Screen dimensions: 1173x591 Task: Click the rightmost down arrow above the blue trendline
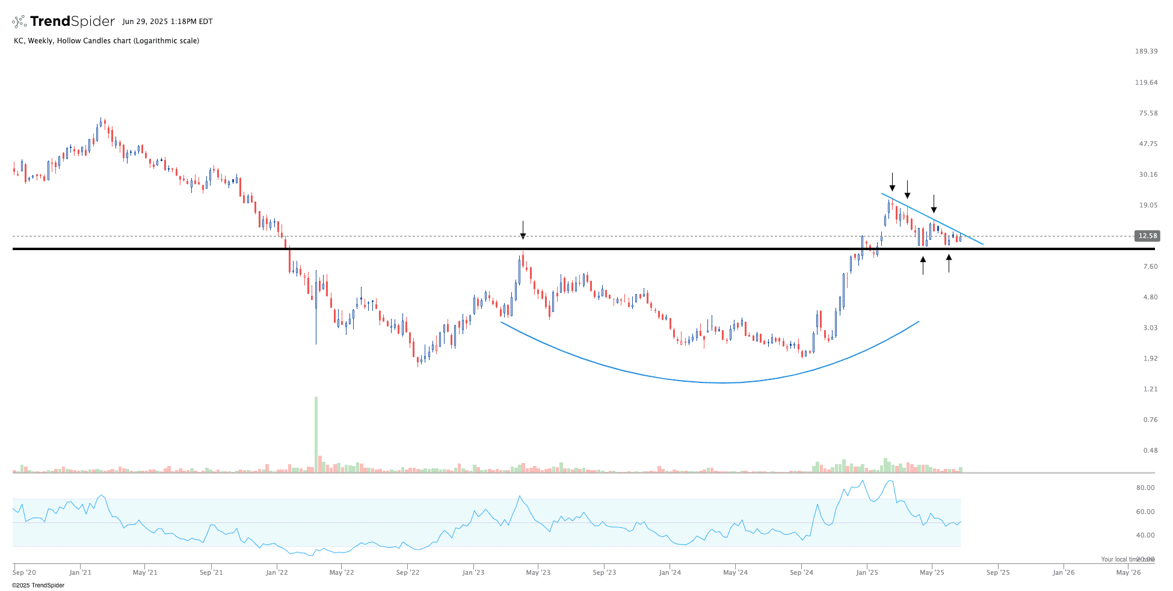pyautogui.click(x=934, y=204)
